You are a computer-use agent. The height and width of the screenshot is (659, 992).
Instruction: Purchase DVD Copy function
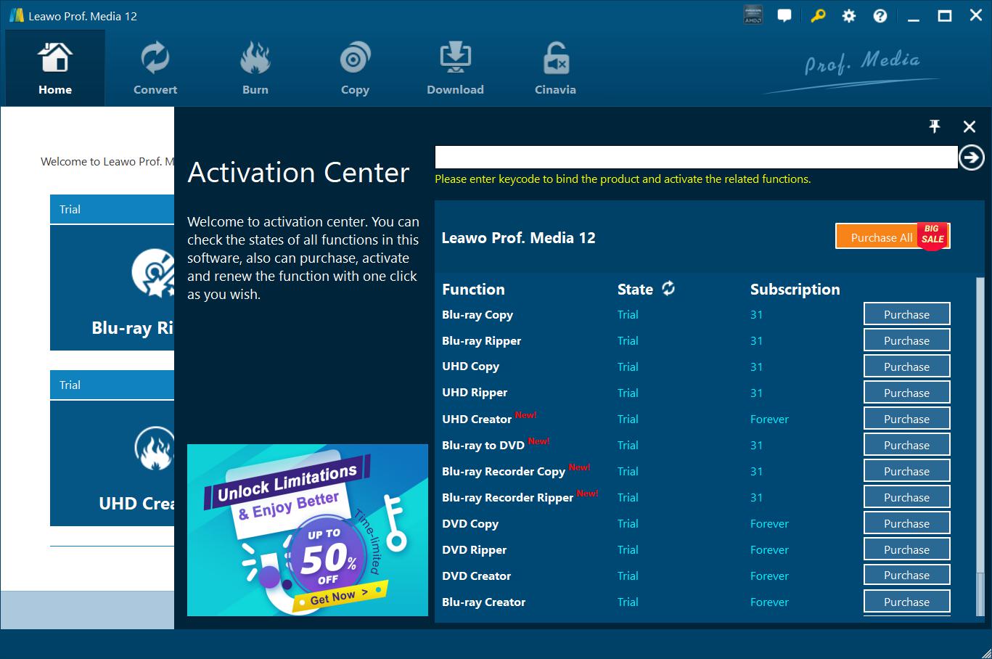tap(906, 523)
